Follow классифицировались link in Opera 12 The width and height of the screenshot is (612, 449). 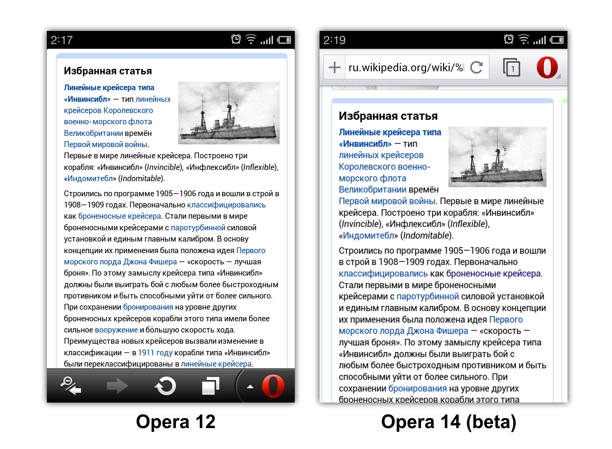coord(226,205)
